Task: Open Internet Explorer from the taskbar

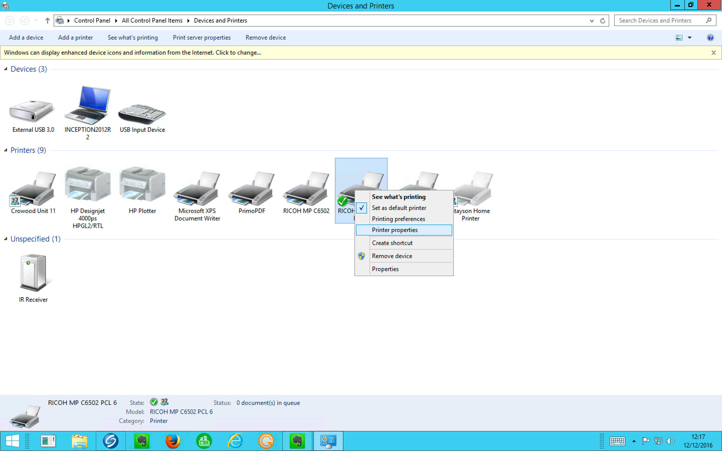Action: pos(235,441)
